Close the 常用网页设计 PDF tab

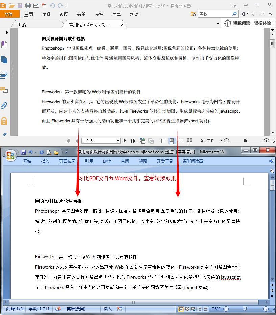122,25
